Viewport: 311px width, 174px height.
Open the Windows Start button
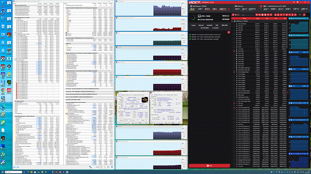(2, 172)
